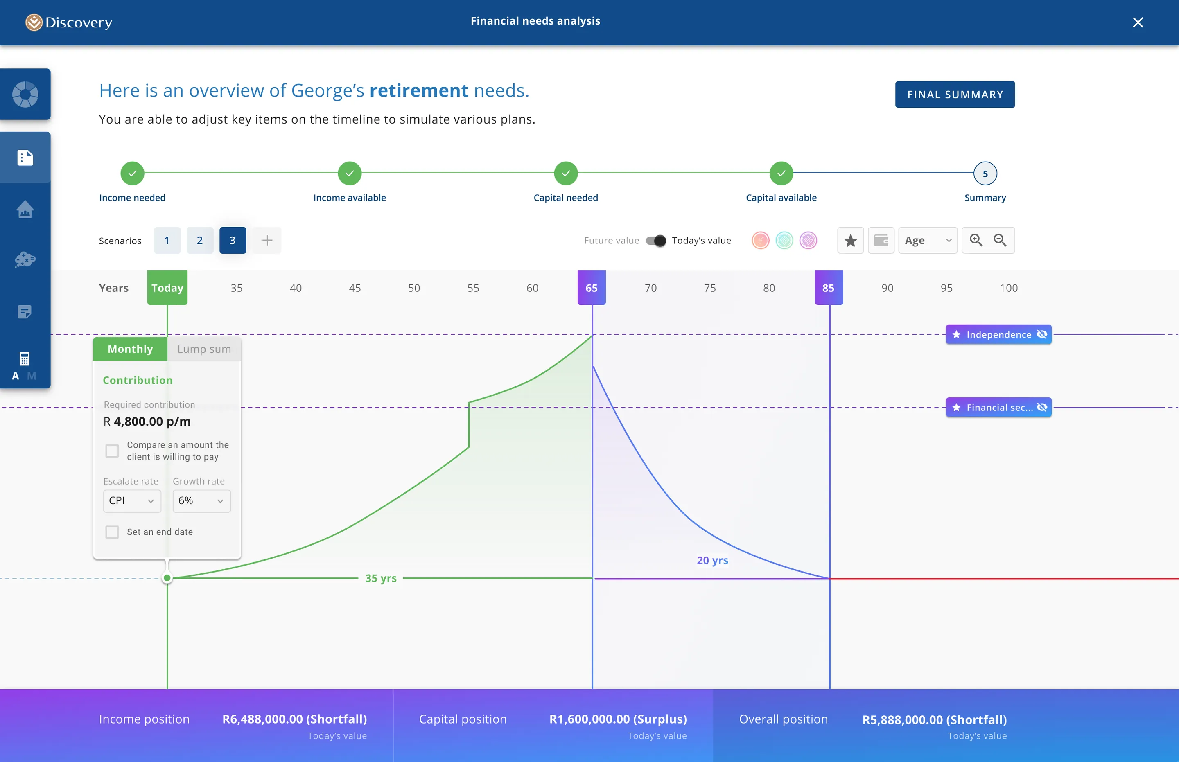Open the Escalate rate CPI dropdown

click(132, 501)
